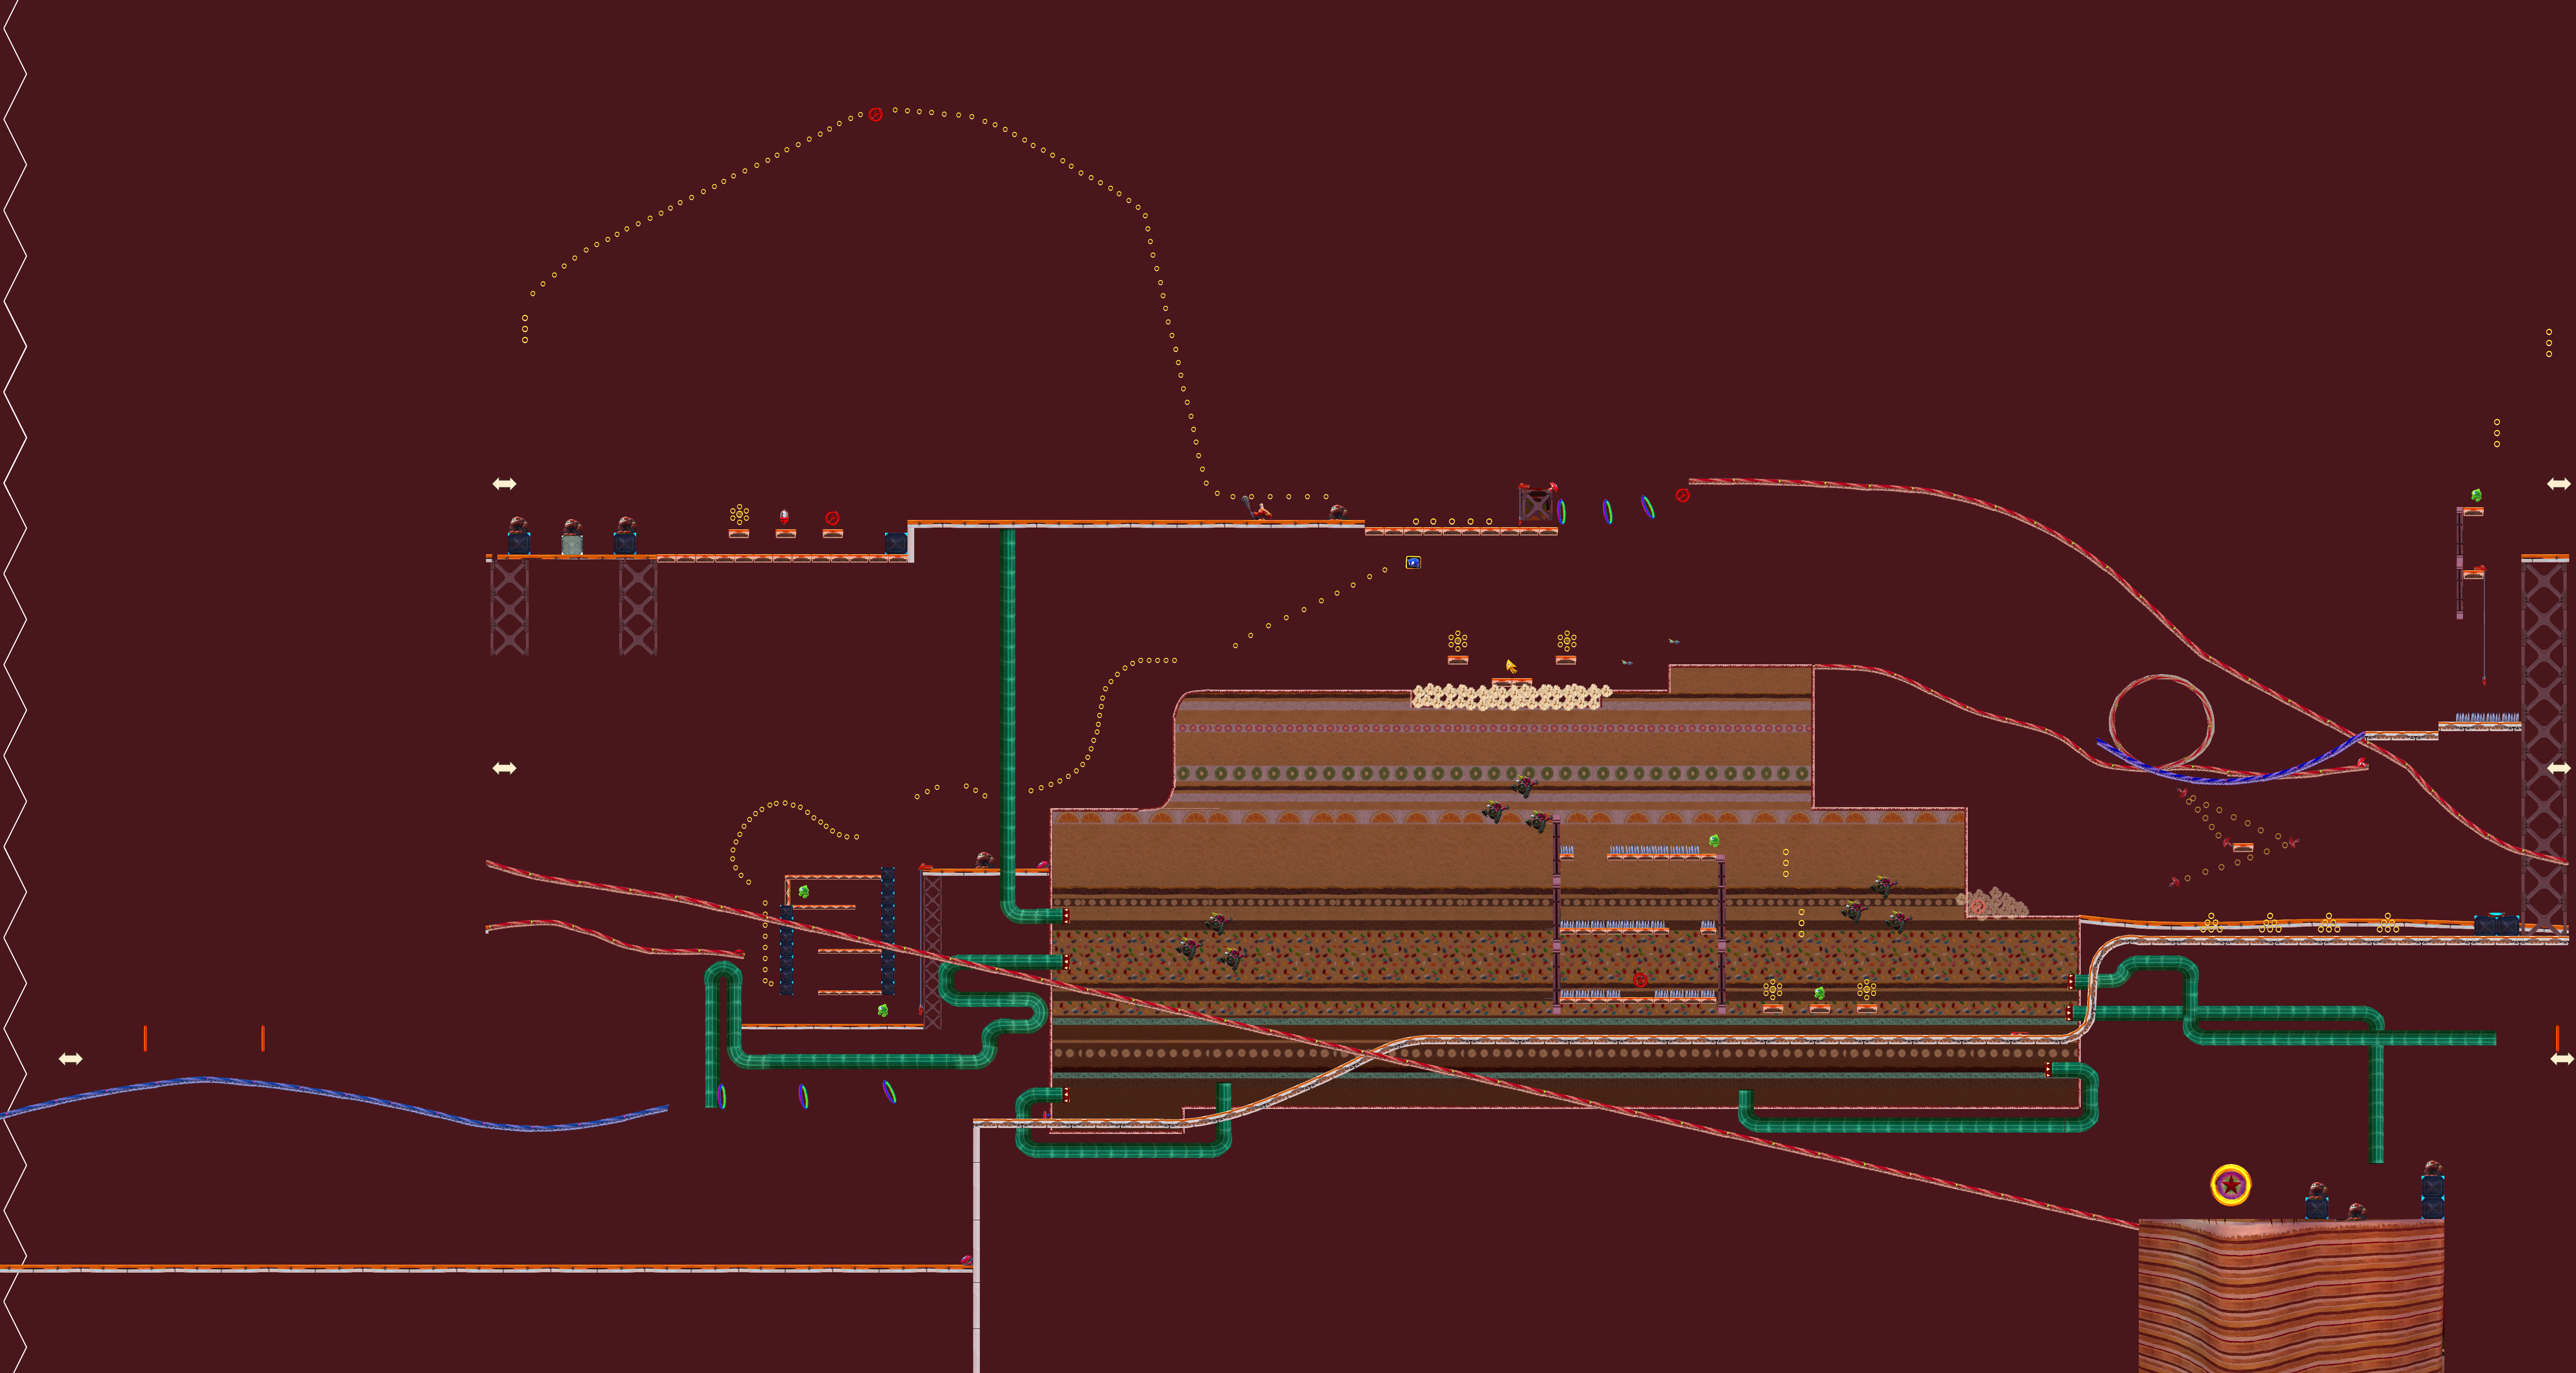Click small platform inside X-shaped ring pattern
2576x1373 pixels.
2243,847
